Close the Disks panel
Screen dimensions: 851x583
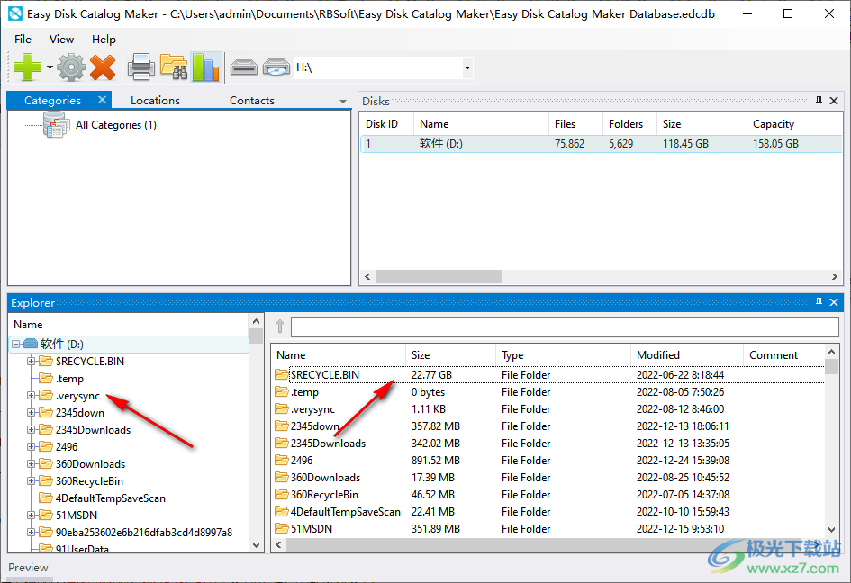[834, 101]
